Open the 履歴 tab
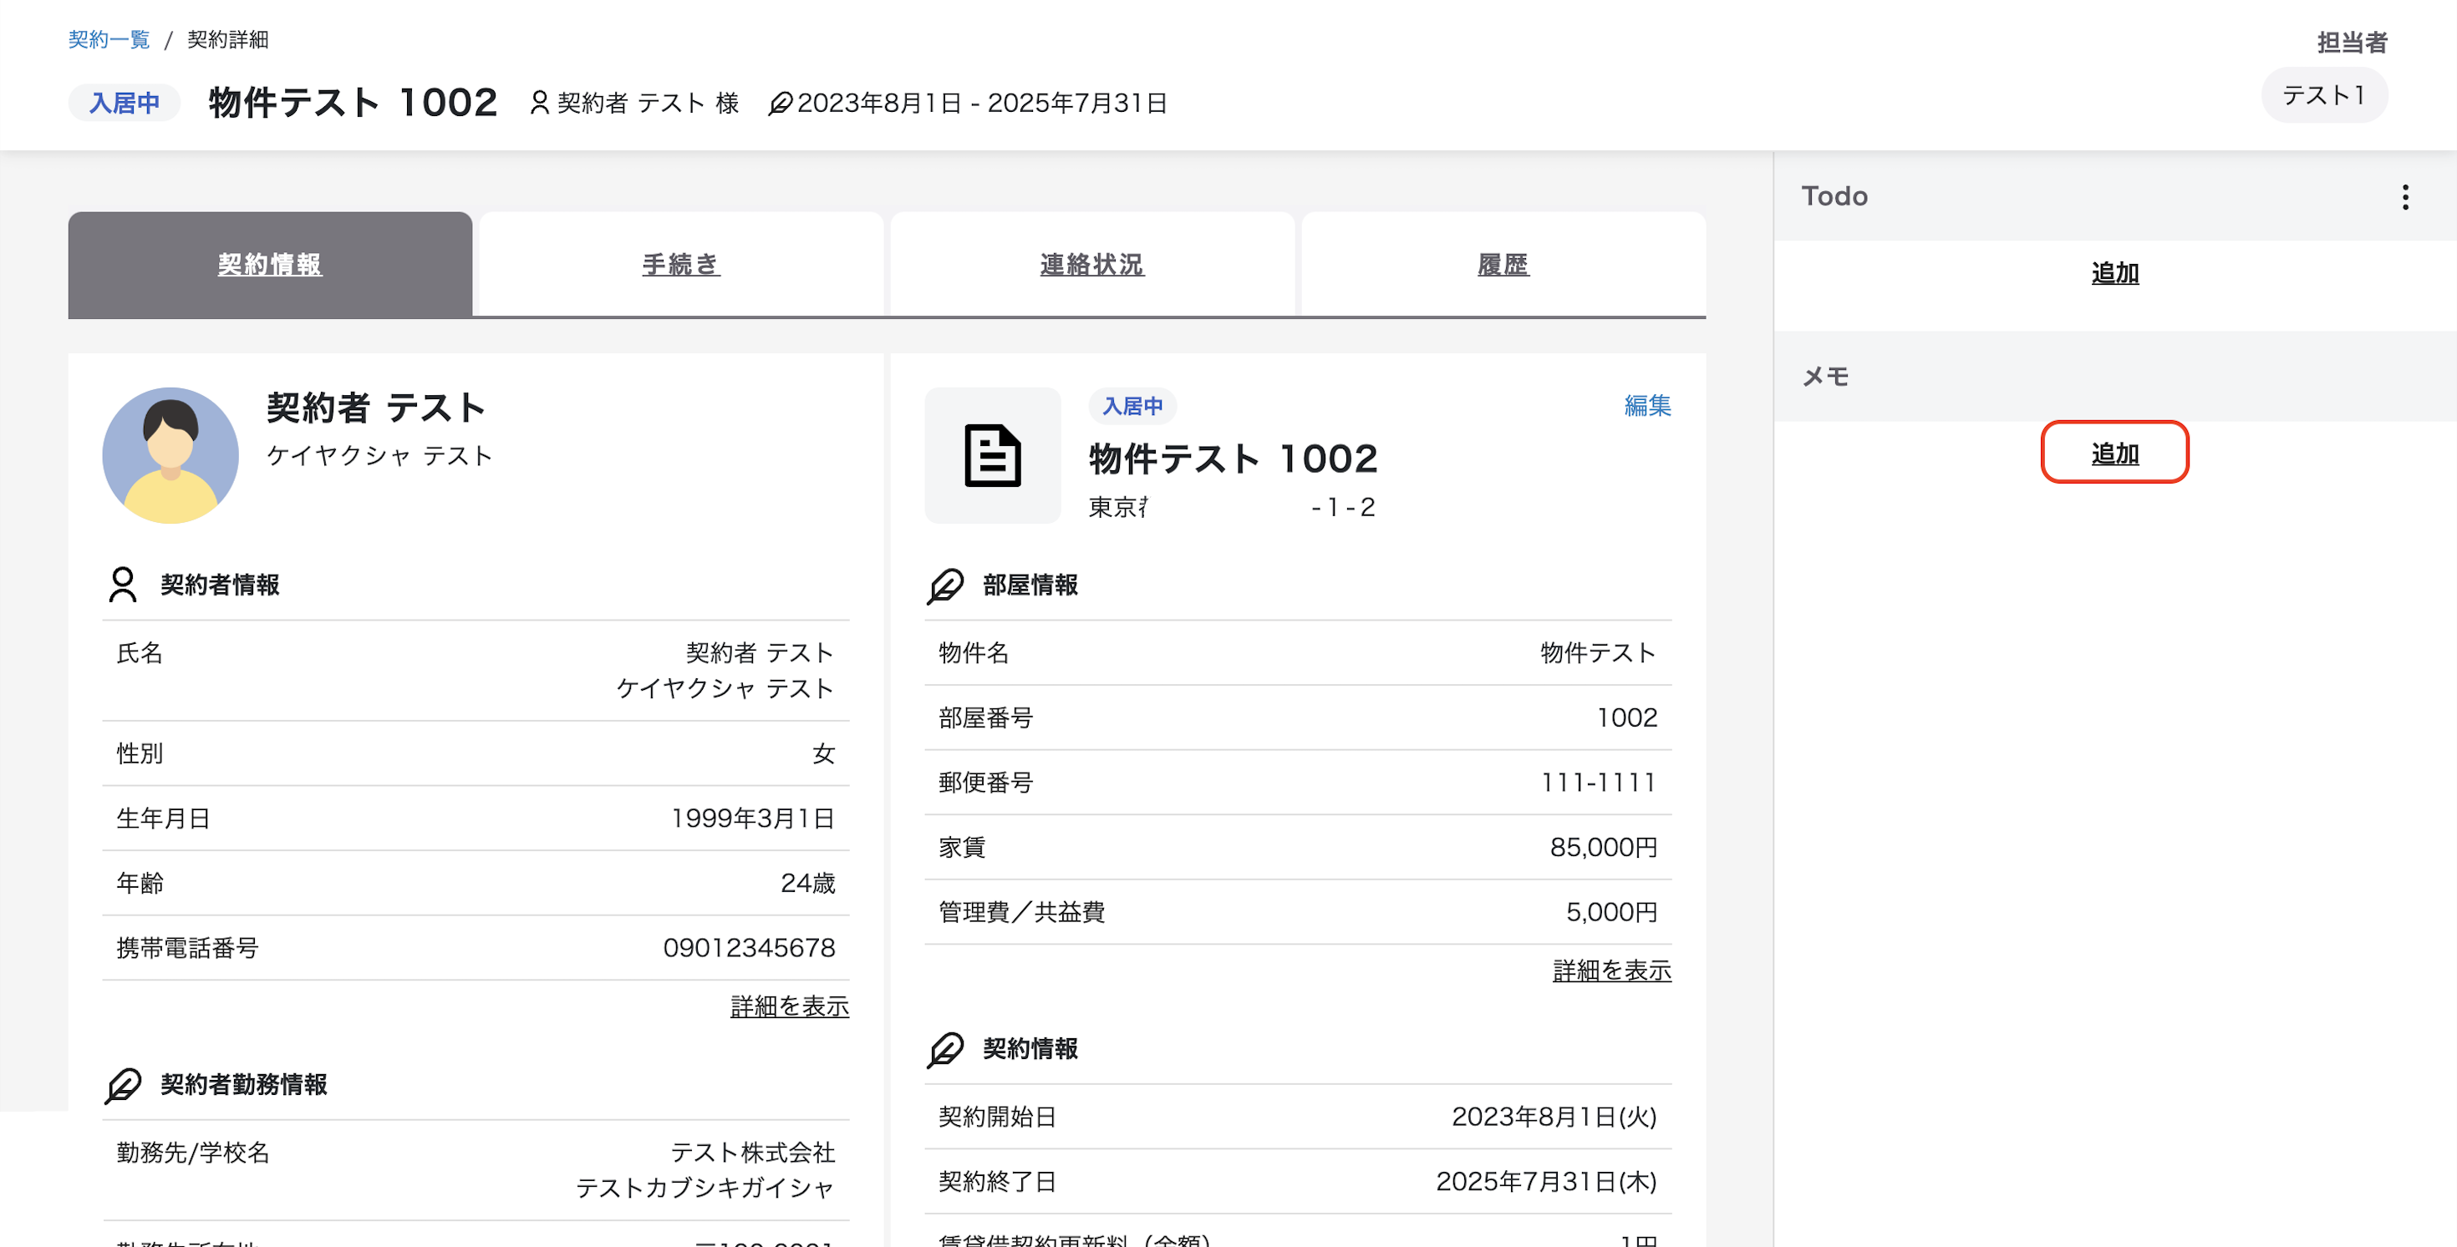 tap(1503, 264)
